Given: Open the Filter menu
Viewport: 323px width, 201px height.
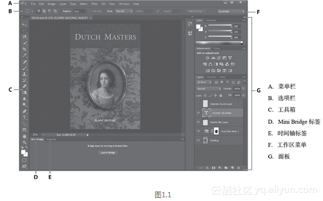Looking at the screenshot, I should tap(94, 4).
